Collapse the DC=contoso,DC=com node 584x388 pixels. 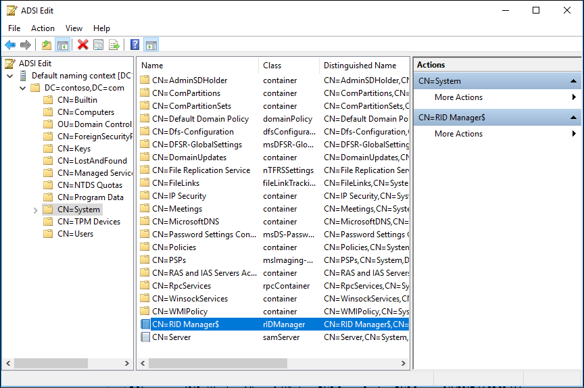(x=23, y=89)
